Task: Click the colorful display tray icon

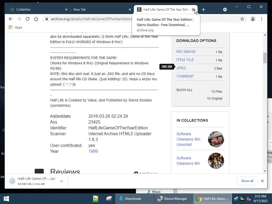Action: (242, 199)
